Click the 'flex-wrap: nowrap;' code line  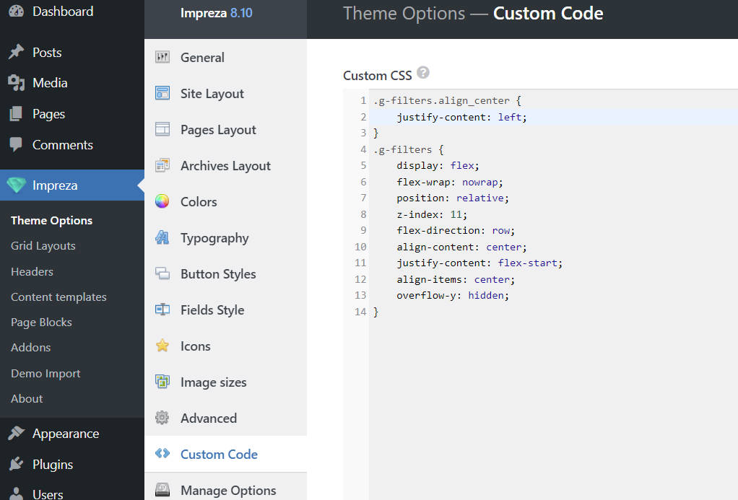click(x=449, y=182)
